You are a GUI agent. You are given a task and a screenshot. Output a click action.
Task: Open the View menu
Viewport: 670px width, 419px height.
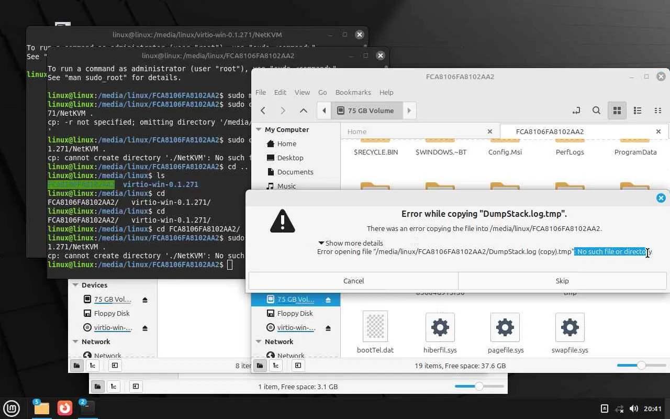click(x=302, y=92)
